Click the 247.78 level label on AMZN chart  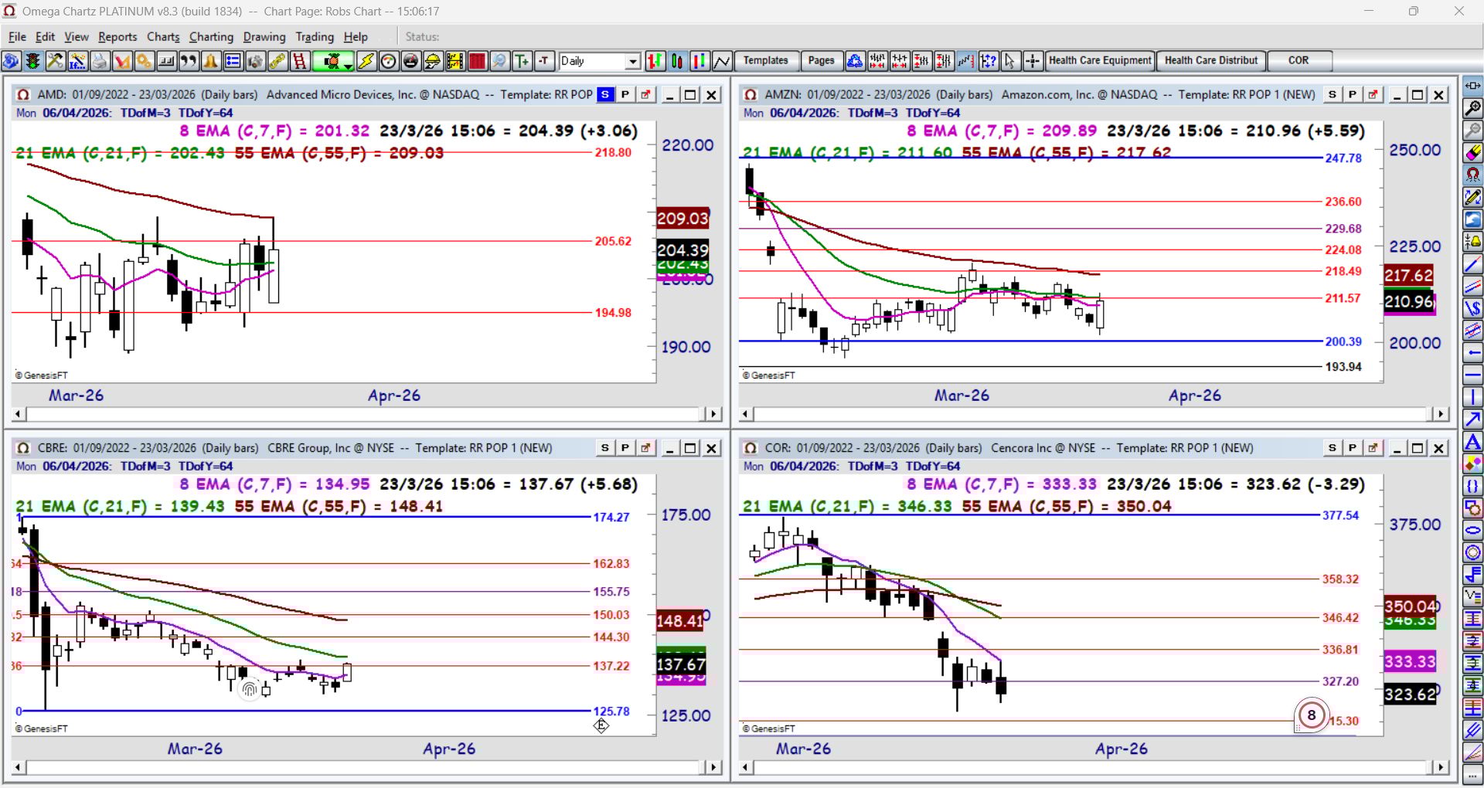point(1343,158)
